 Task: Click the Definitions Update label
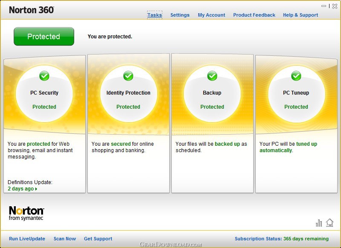pos(30,182)
